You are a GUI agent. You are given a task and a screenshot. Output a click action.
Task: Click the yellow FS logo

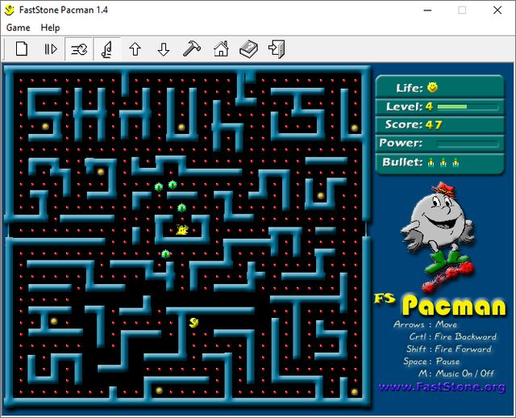click(x=385, y=299)
